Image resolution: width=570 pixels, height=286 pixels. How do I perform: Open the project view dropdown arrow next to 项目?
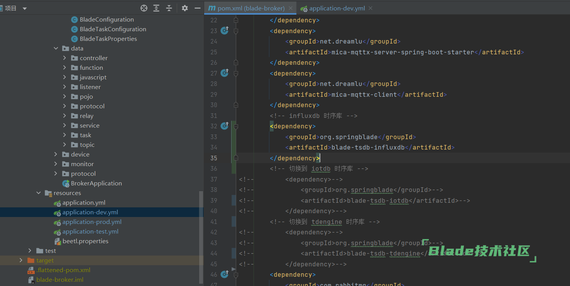25,8
